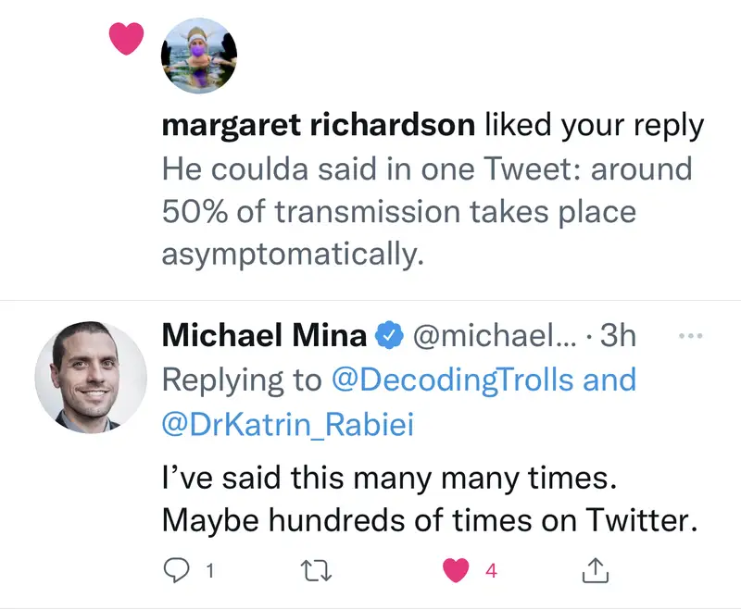Unlike the tweet with the heart

click(455, 571)
